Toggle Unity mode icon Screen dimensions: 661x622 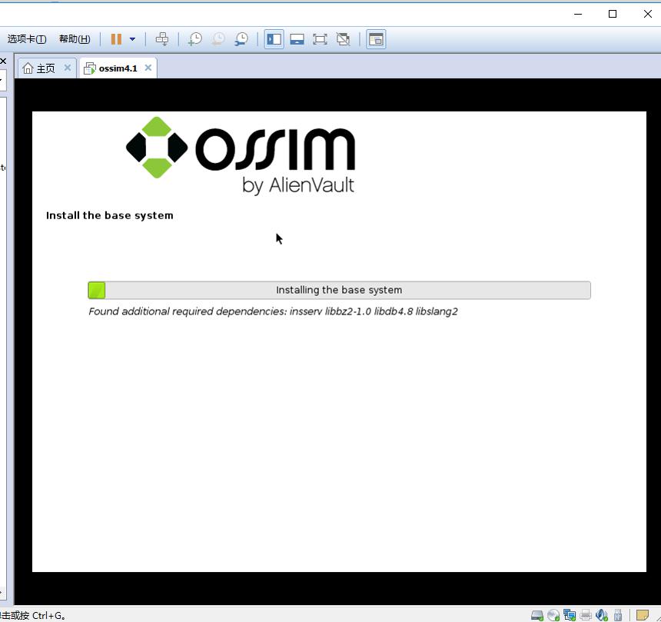click(x=343, y=39)
